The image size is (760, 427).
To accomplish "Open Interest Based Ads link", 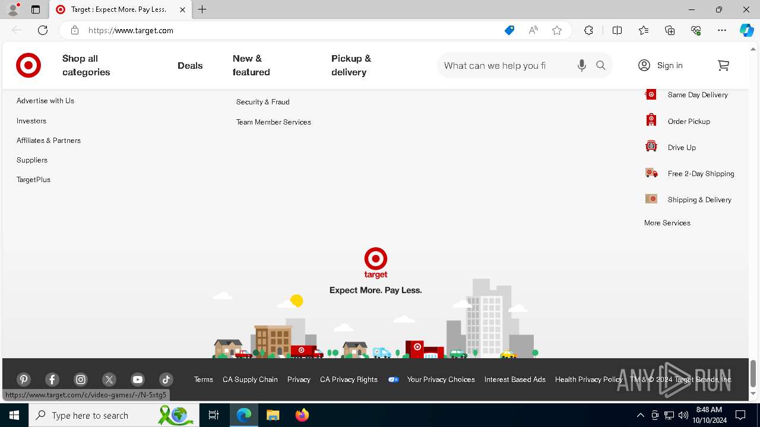I will tap(515, 380).
